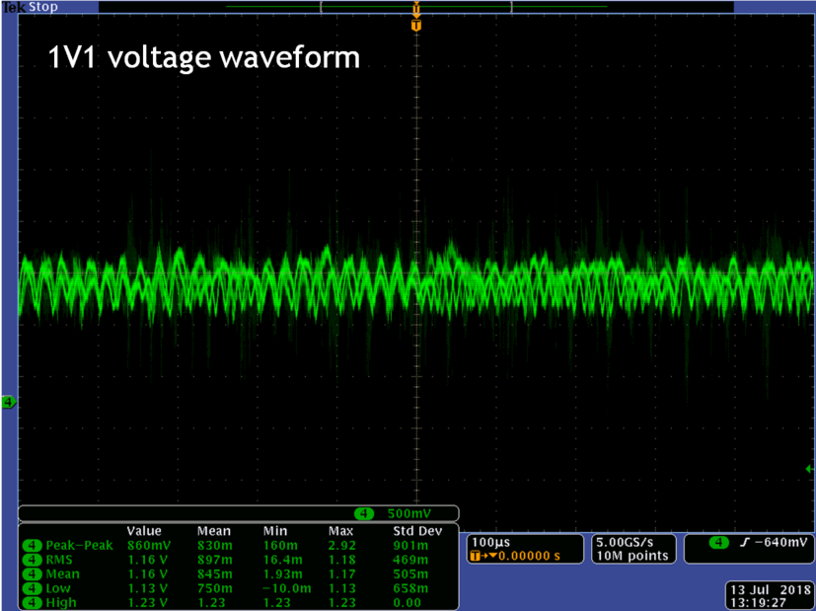Click the Mean measurement channel 4 badge
The width and height of the screenshot is (816, 611).
tap(33, 574)
